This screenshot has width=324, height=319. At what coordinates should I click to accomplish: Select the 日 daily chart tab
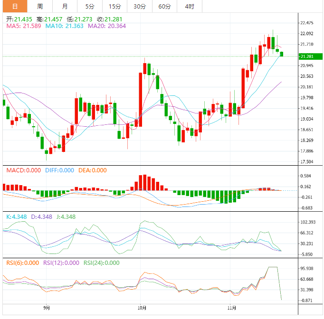click(15, 6)
